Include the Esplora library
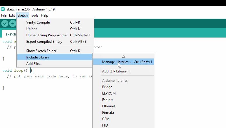Image resolution: width=226 pixels, height=128 pixels. click(x=124, y=100)
